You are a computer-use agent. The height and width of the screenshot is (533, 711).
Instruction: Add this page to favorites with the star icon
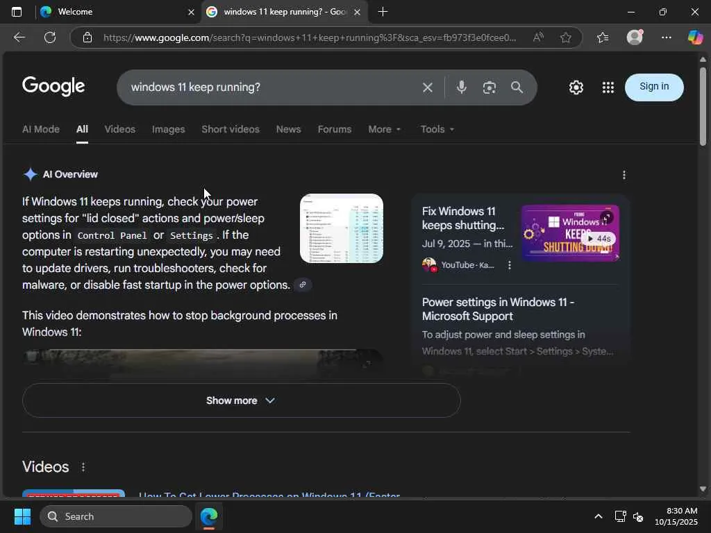565,37
